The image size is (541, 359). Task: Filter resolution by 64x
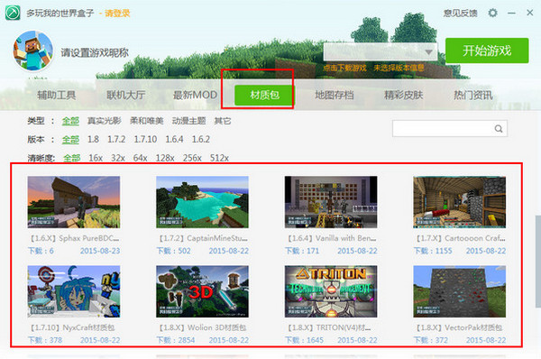click(140, 158)
